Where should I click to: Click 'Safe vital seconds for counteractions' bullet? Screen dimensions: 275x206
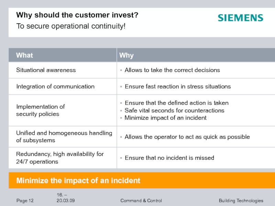(175, 111)
